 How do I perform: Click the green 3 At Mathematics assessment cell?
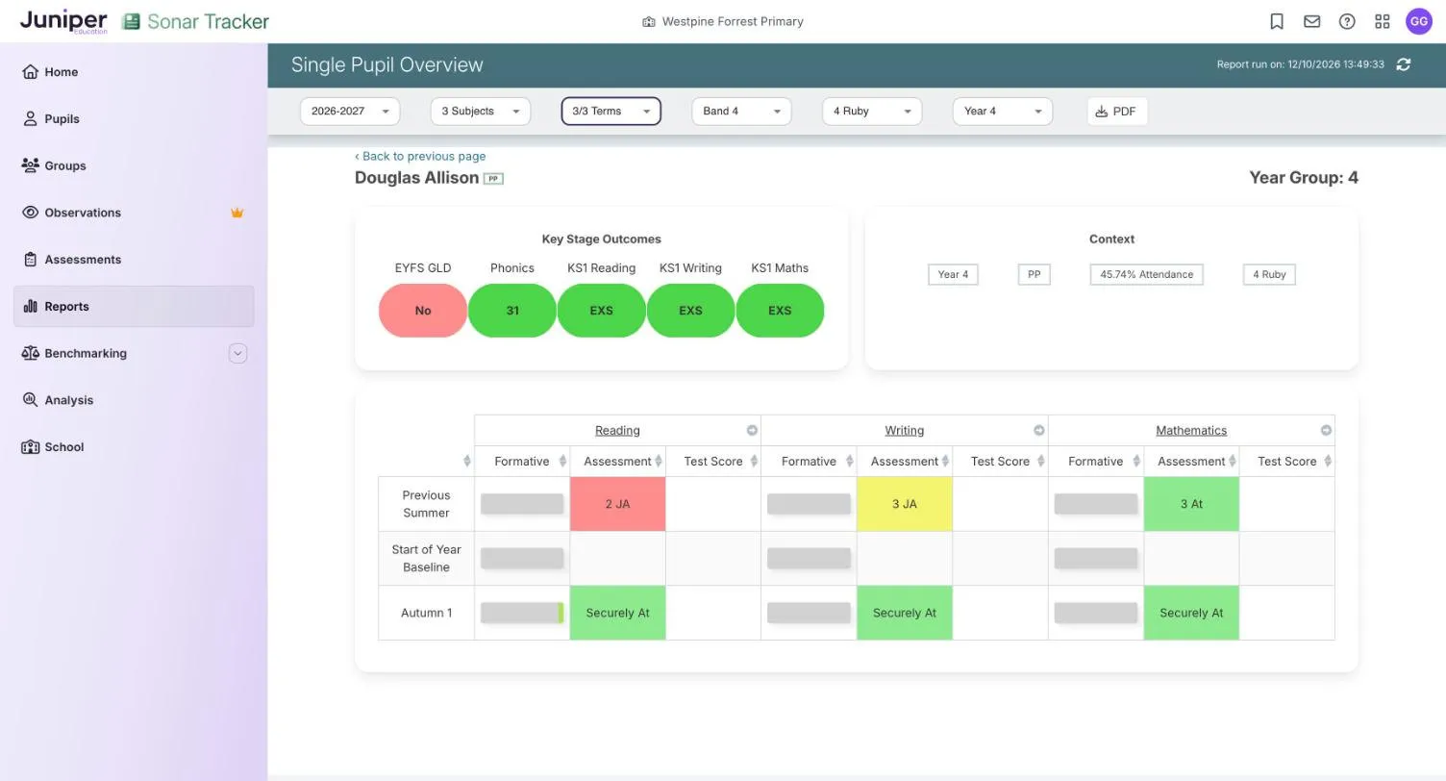(x=1191, y=504)
